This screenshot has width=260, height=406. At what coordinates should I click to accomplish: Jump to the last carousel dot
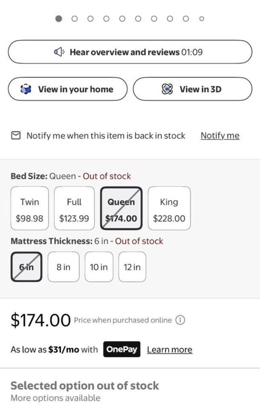pos(201,19)
